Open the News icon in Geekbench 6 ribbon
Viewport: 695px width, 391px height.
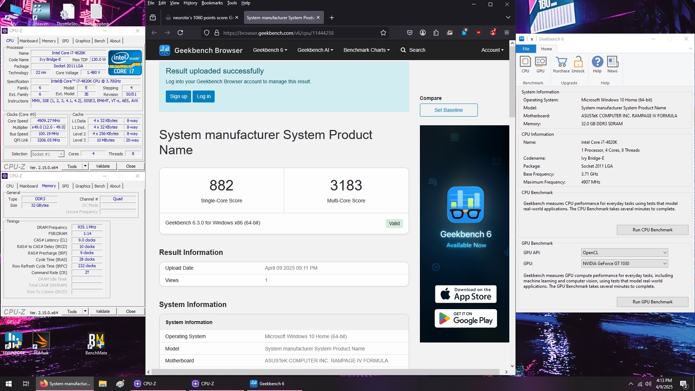pyautogui.click(x=612, y=64)
